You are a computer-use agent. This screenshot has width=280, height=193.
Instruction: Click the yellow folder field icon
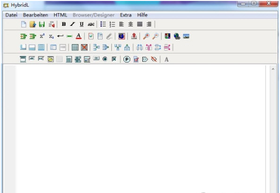[x=51, y=59]
